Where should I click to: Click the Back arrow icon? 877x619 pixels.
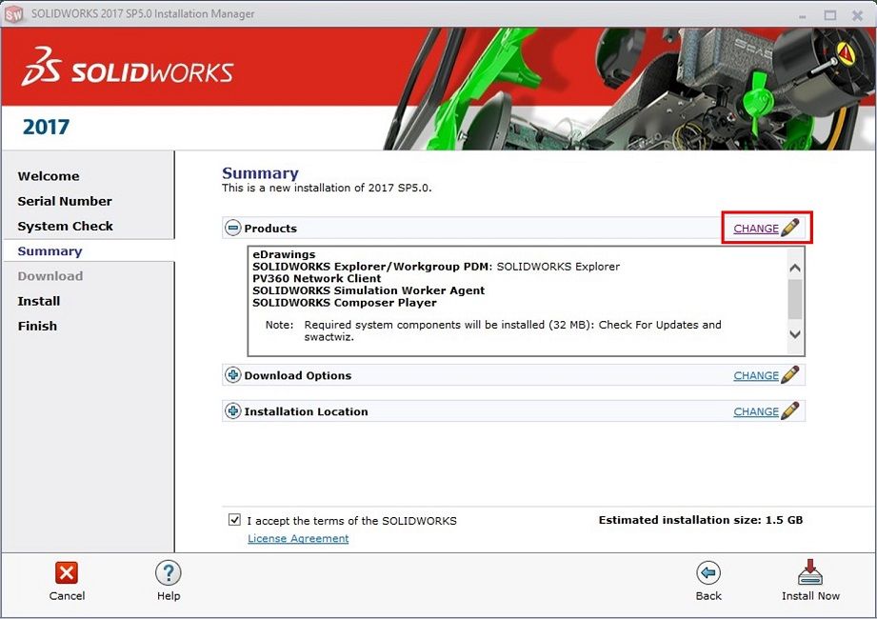pyautogui.click(x=708, y=572)
